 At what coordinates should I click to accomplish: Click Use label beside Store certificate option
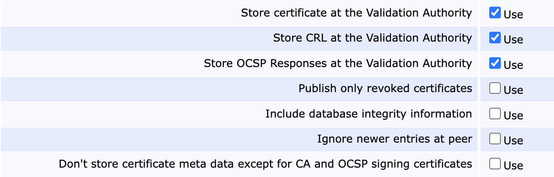[x=513, y=14]
